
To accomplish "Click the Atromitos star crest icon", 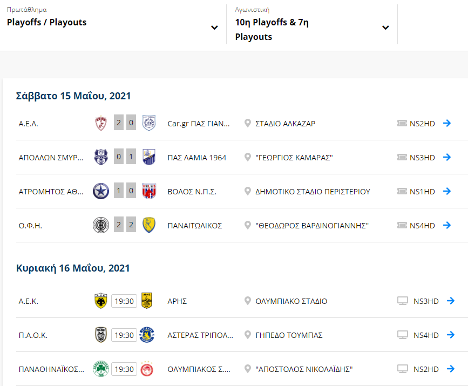I will coord(101,191).
